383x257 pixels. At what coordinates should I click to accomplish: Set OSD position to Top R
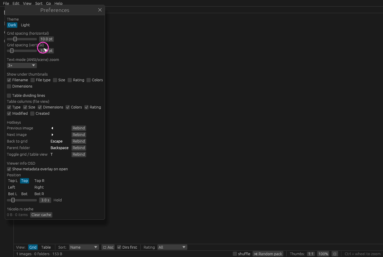point(39,181)
